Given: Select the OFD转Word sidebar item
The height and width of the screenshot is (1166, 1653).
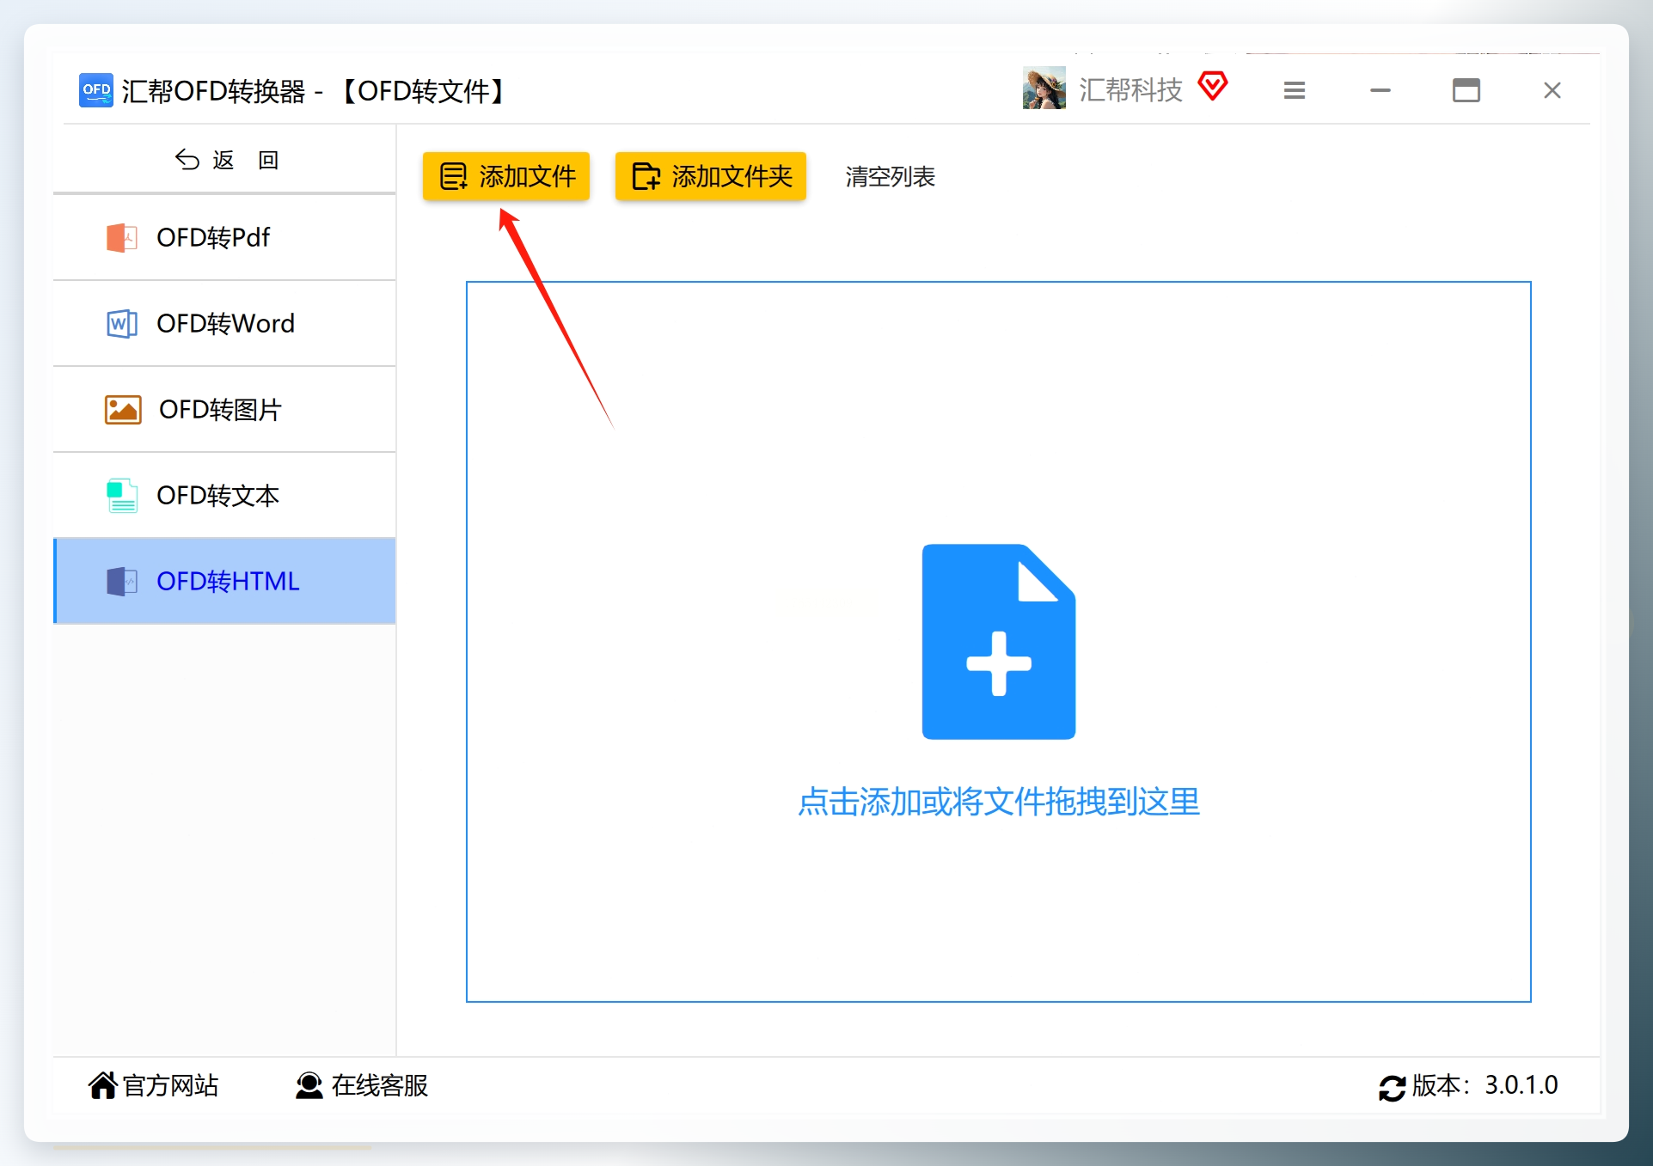Looking at the screenshot, I should 225,323.
